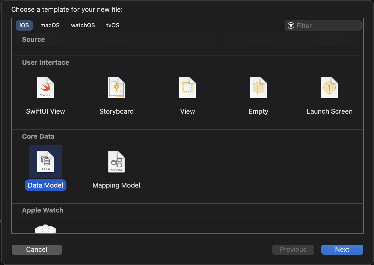Focus the Filter text field
Screen dimensions: 374x265
coord(323,25)
